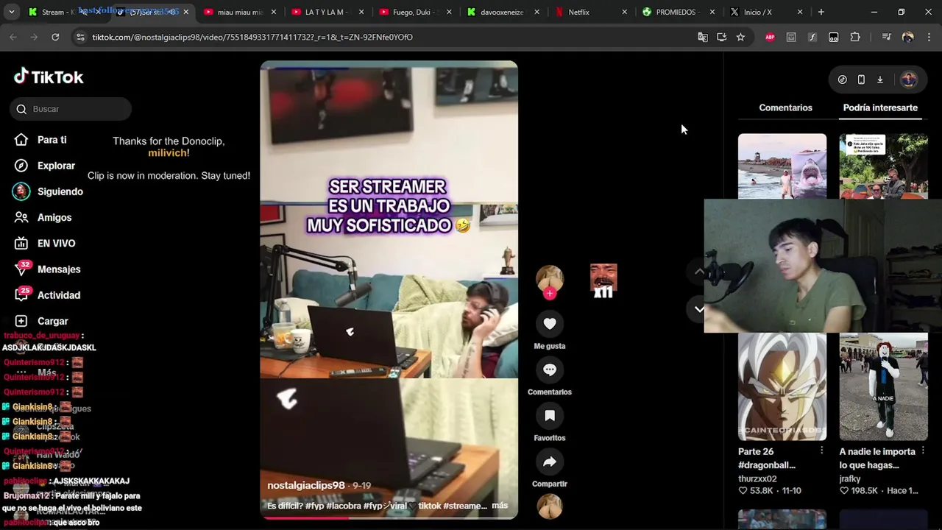The height and width of the screenshot is (530, 942).
Task: Go to previous video with up chevron
Action: [699, 272]
